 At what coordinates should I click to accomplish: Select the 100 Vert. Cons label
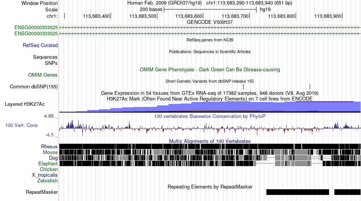[x=21, y=125]
